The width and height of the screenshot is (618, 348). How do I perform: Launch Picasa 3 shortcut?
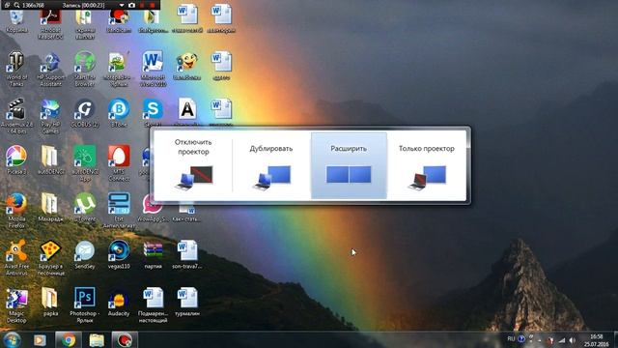point(16,160)
